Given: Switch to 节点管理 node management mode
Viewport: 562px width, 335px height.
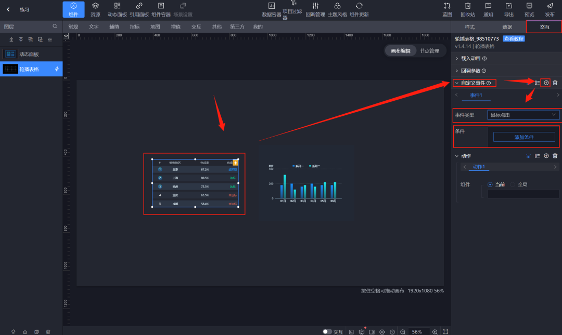Looking at the screenshot, I should [x=429, y=51].
